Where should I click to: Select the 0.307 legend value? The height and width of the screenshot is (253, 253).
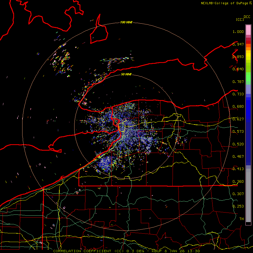click(x=238, y=194)
